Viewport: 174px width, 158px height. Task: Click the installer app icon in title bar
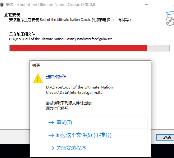click(2, 5)
